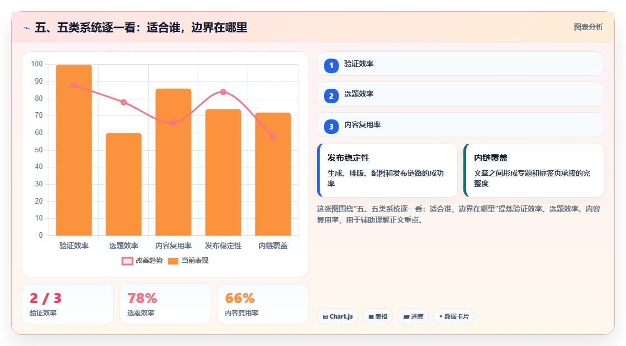Image resolution: width=626 pixels, height=346 pixels.
Task: Click the 78% 选题效率 stat card
Action: coord(165,304)
